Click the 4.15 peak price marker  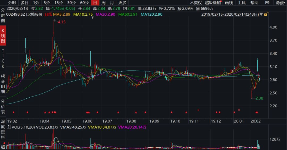(61, 22)
